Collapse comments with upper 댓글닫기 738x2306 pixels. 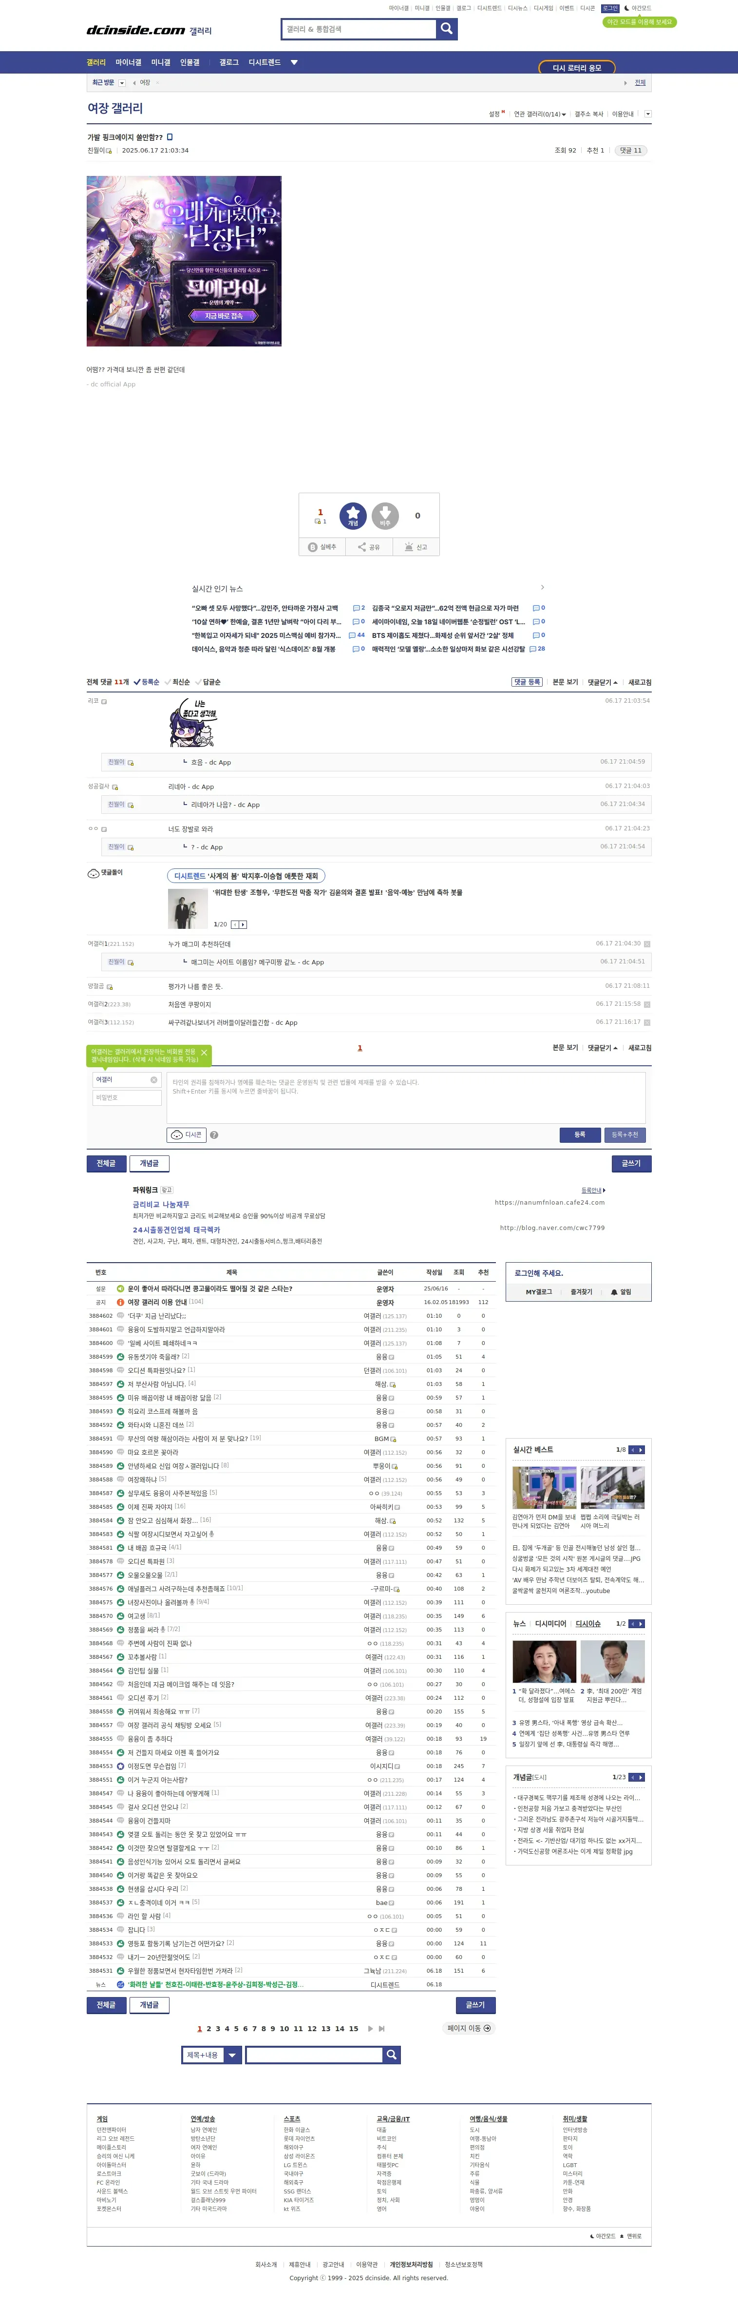pos(602,682)
